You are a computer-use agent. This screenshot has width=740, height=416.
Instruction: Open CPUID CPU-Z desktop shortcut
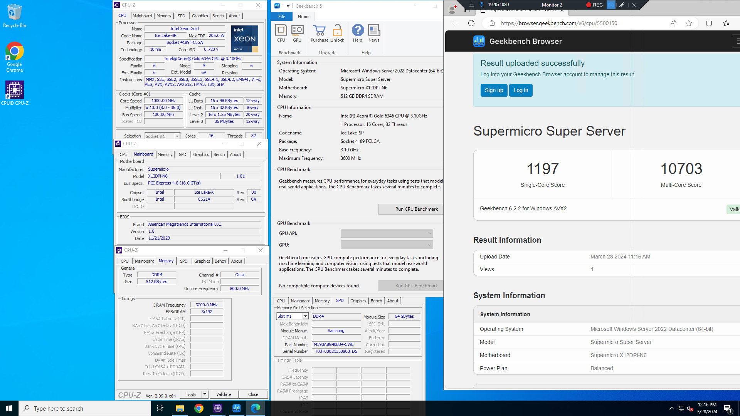(x=14, y=93)
